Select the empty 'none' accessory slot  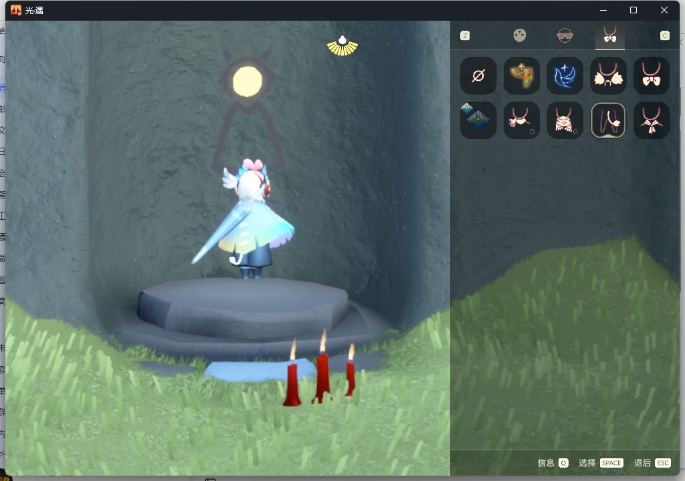(478, 75)
